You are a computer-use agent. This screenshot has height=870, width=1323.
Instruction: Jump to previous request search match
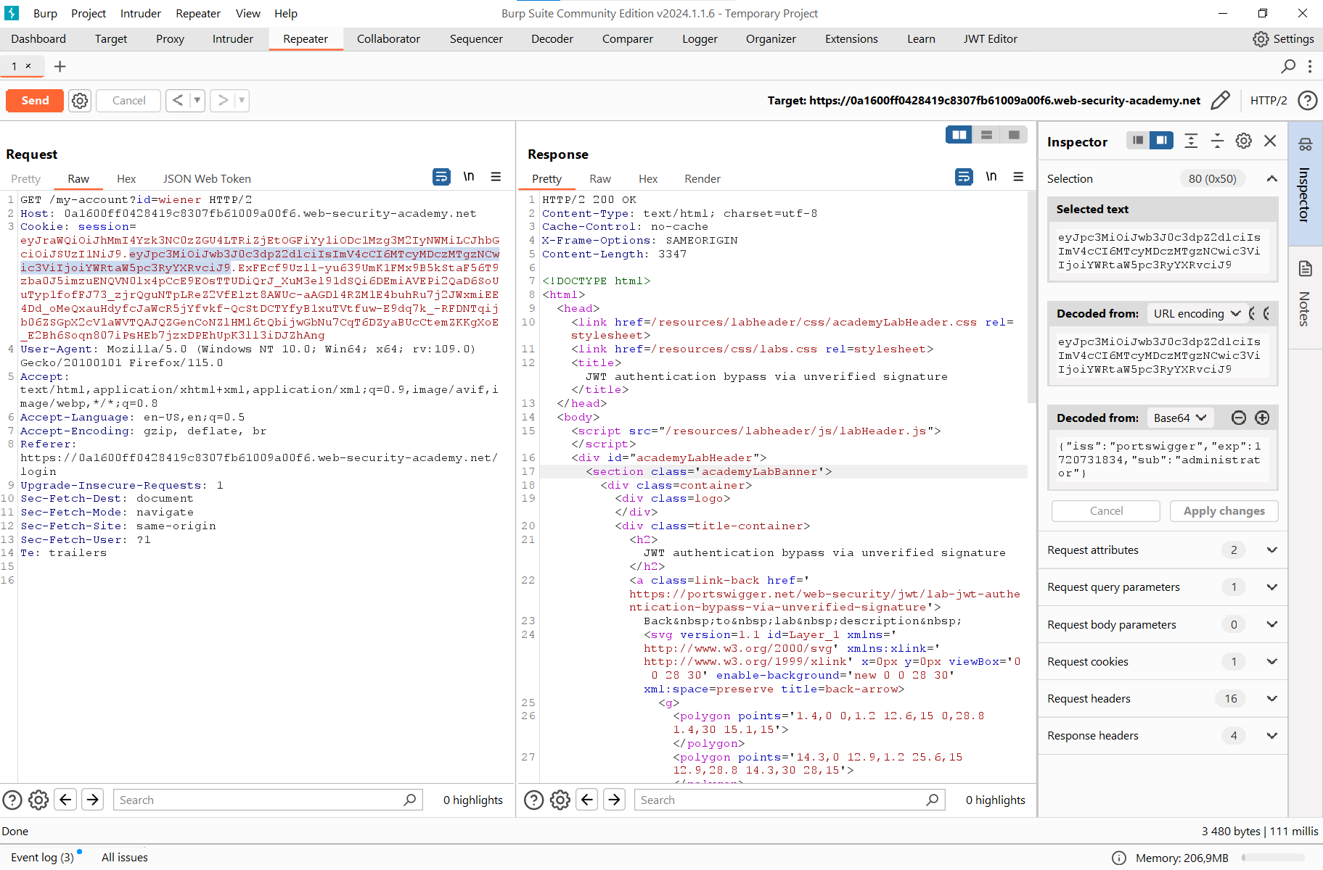(x=65, y=800)
